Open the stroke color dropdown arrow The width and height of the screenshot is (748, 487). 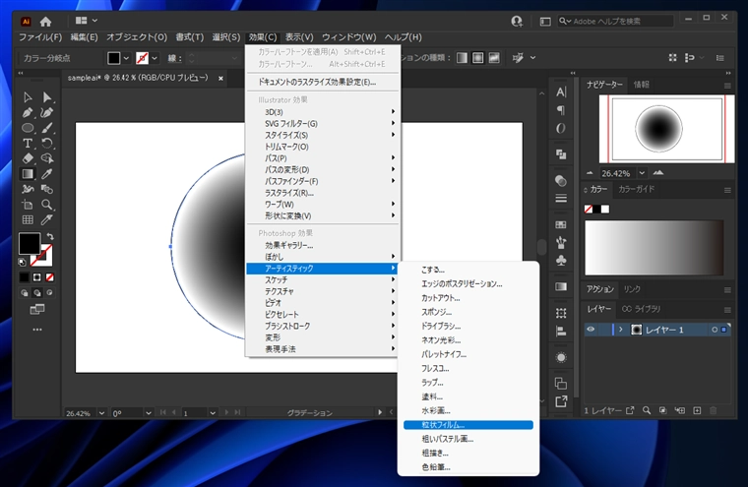click(155, 58)
